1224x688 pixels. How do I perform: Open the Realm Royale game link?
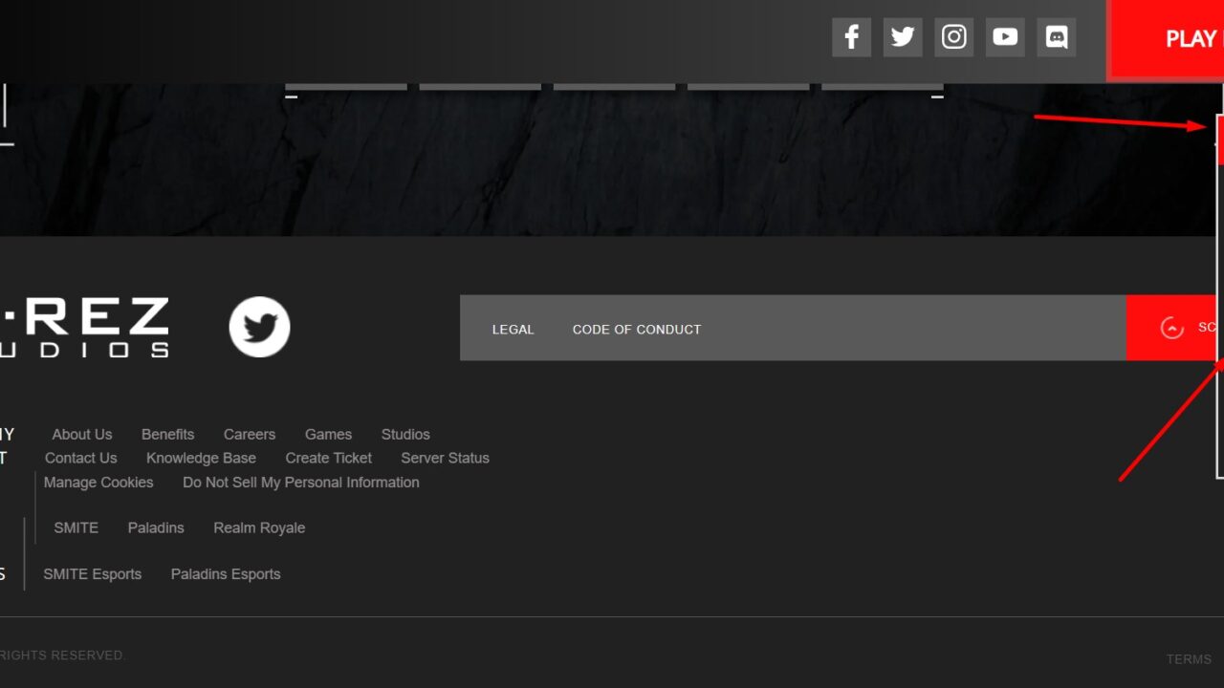(259, 527)
